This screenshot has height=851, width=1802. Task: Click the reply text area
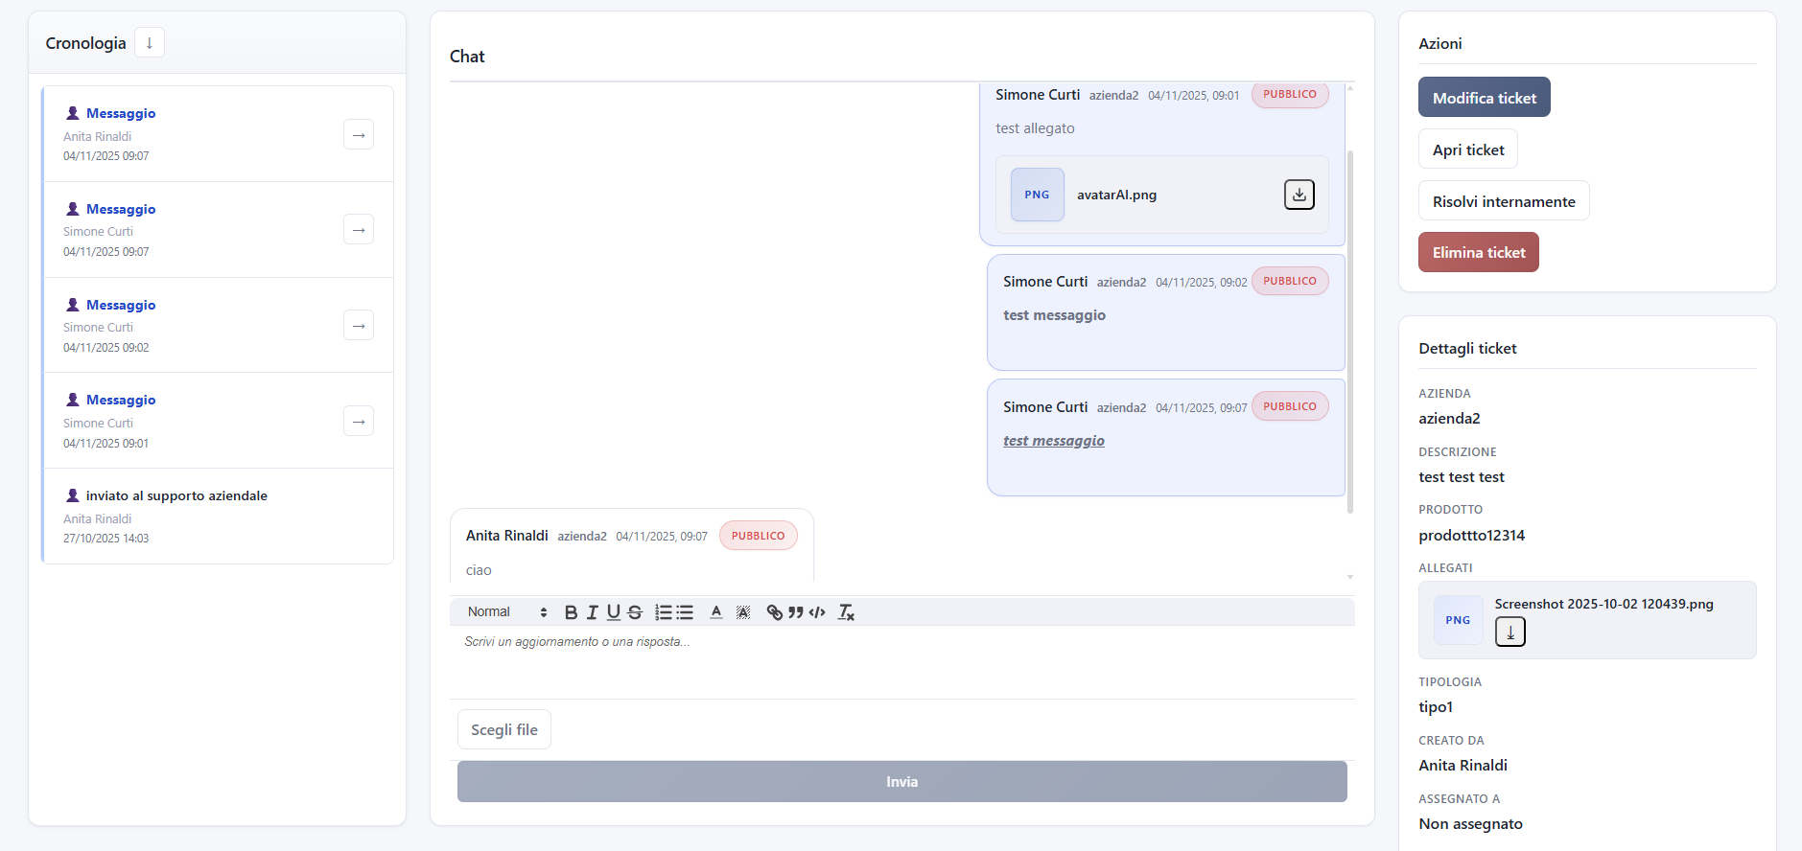(x=901, y=661)
